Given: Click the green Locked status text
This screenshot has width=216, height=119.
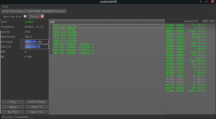Looking at the screenshot, I should point(29,22).
